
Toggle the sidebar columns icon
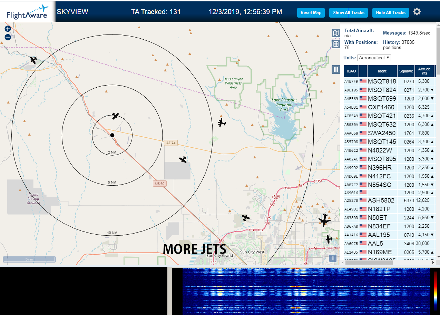click(336, 69)
